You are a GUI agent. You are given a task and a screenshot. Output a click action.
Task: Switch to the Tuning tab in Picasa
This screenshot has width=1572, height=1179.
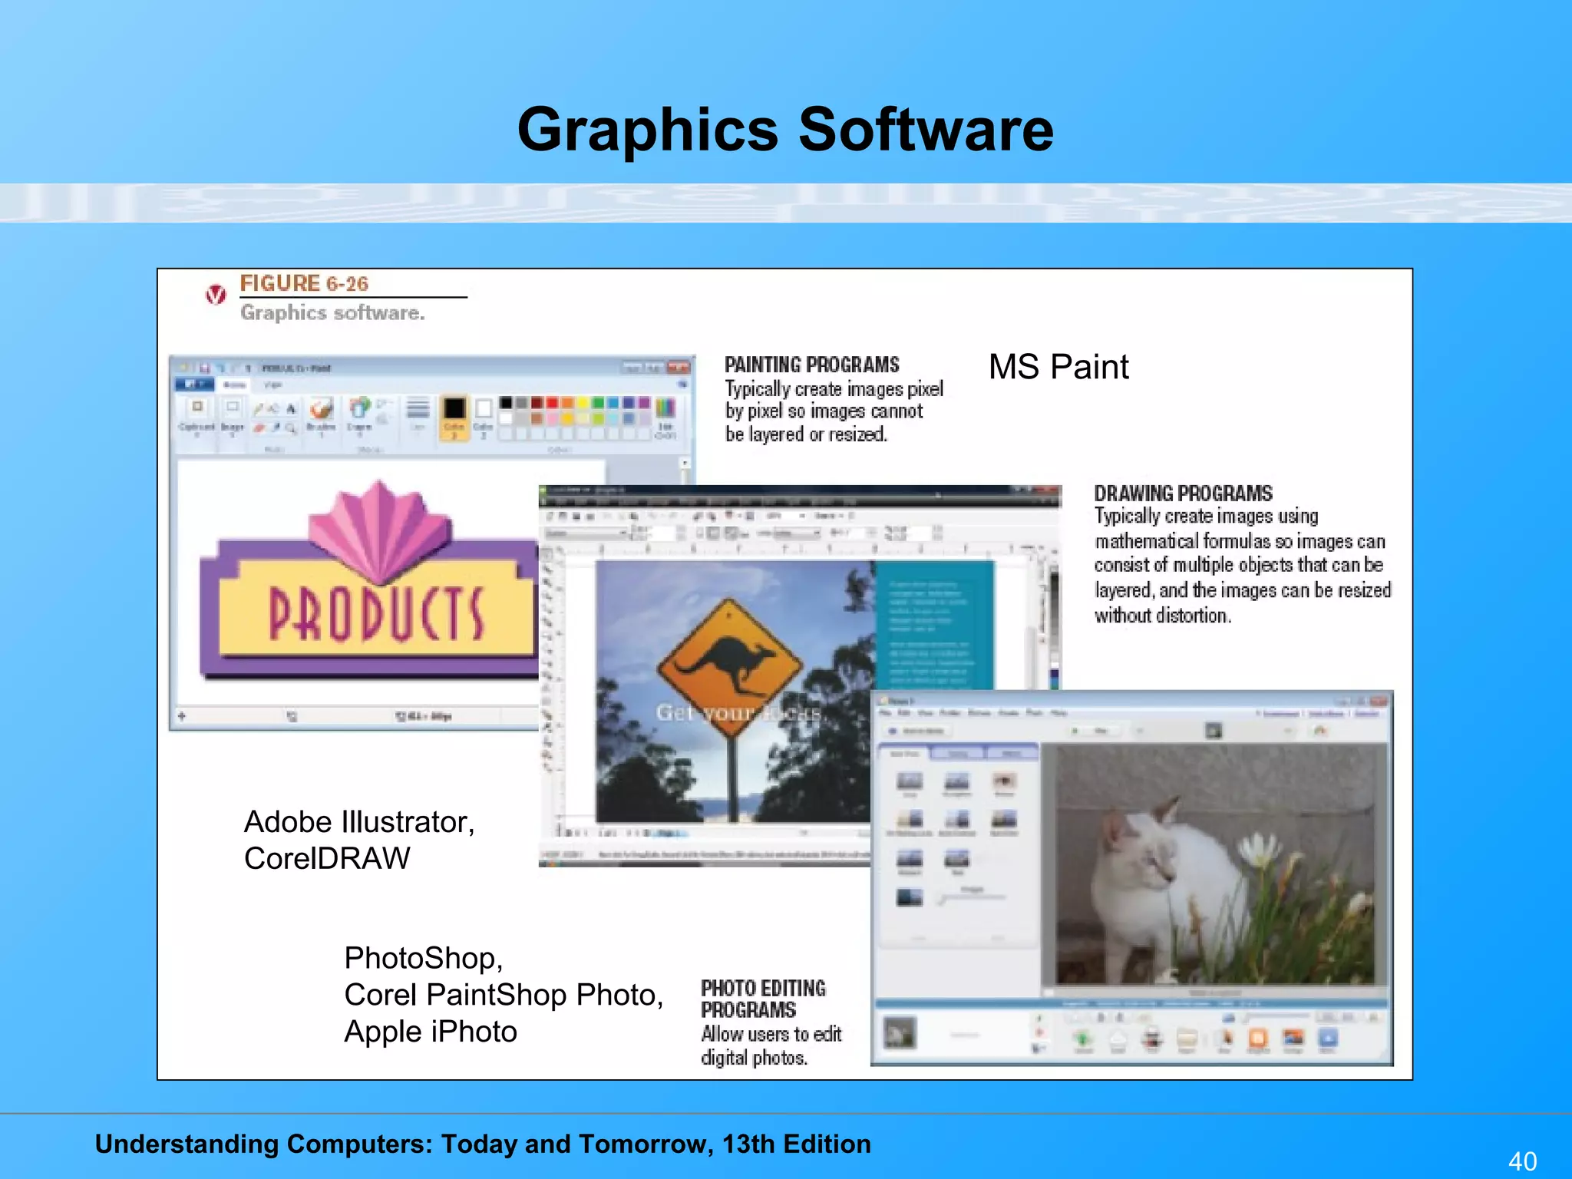pos(957,754)
